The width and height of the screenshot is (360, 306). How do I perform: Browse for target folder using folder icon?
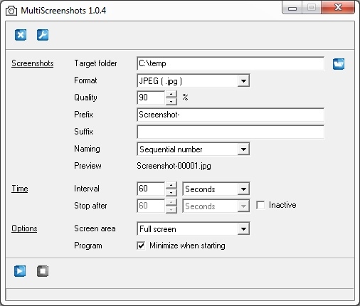[339, 64]
